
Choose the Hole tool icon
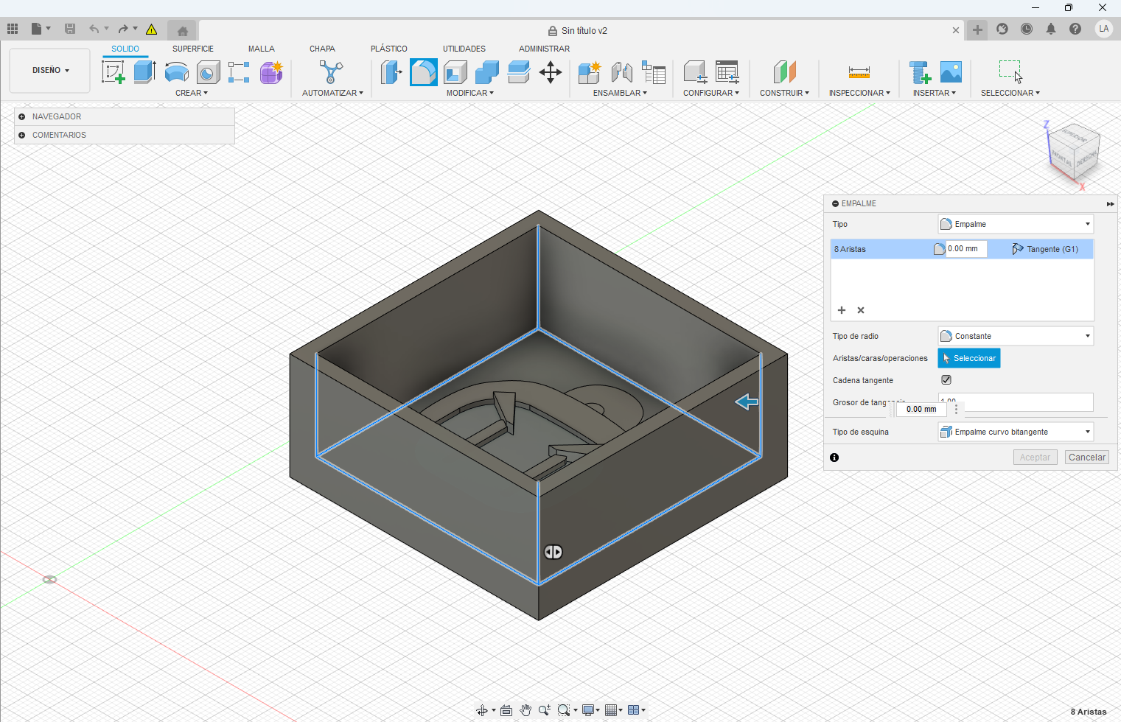pyautogui.click(x=209, y=72)
